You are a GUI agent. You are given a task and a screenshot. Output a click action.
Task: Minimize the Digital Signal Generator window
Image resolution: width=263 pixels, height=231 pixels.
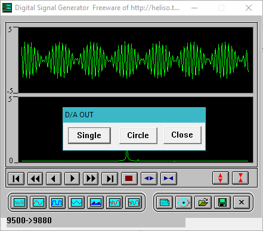(194, 8)
